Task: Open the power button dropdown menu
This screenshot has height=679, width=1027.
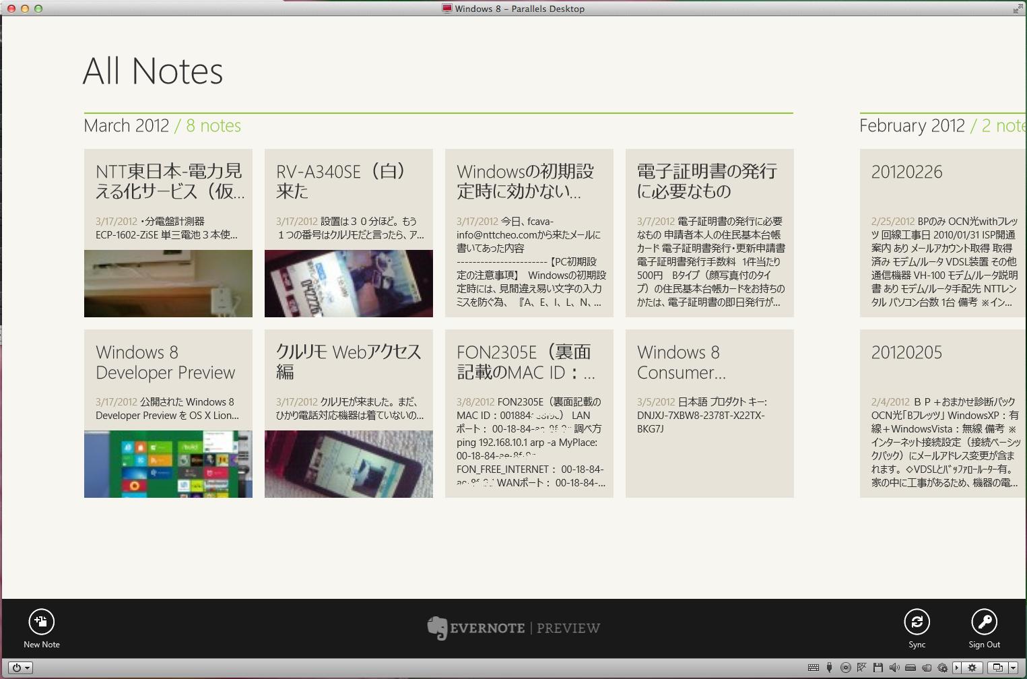Action: [20, 668]
